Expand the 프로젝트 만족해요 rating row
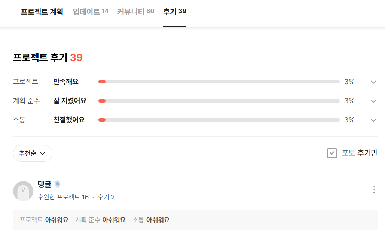Screen dimensions: 385x238 373,82
